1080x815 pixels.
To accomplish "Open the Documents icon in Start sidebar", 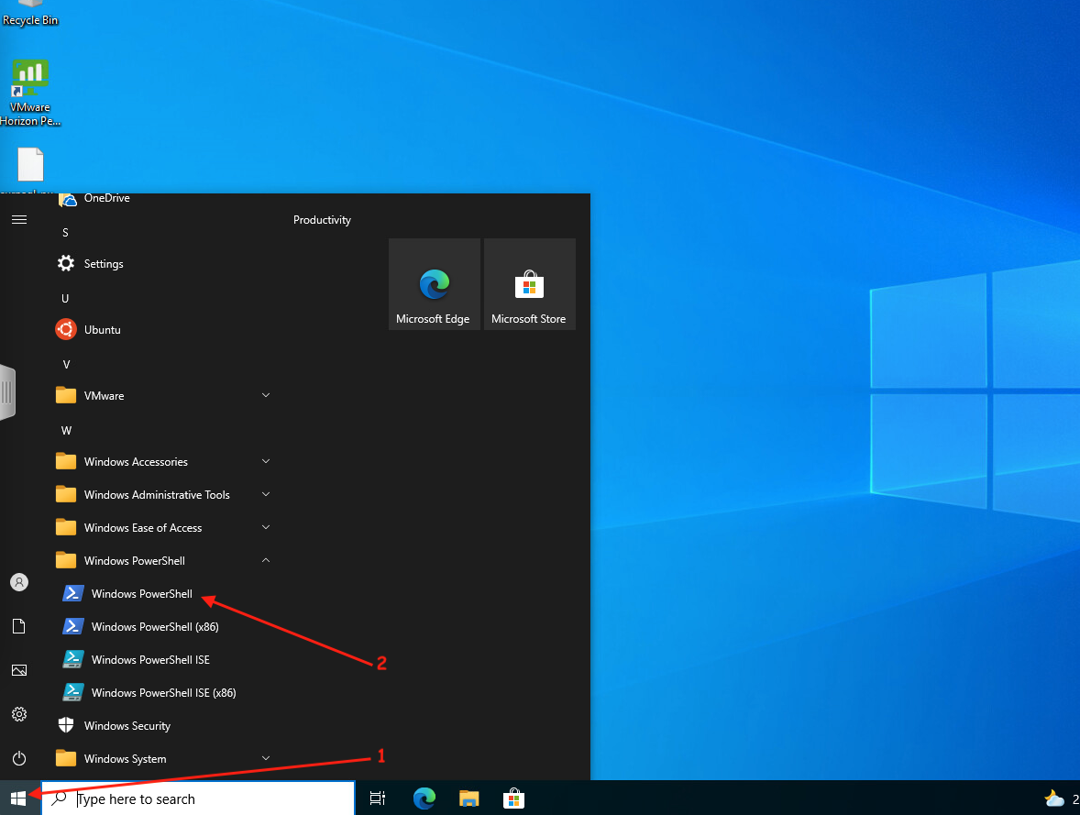I will tap(19, 626).
